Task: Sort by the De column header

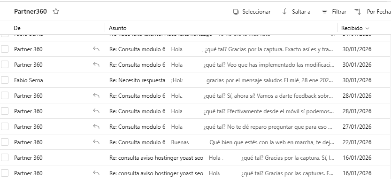Action: pos(17,28)
